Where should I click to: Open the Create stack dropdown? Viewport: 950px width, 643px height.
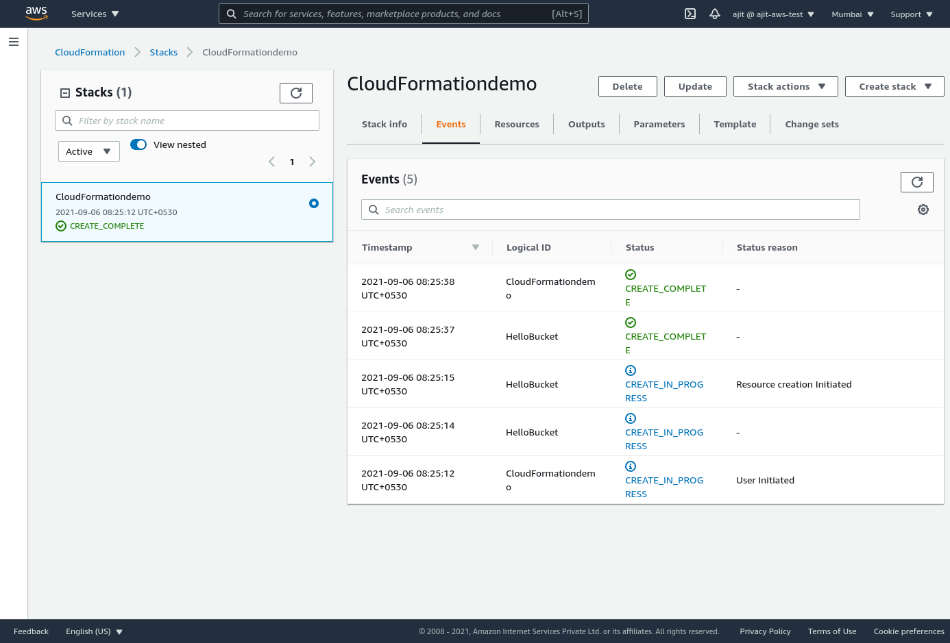tap(894, 86)
